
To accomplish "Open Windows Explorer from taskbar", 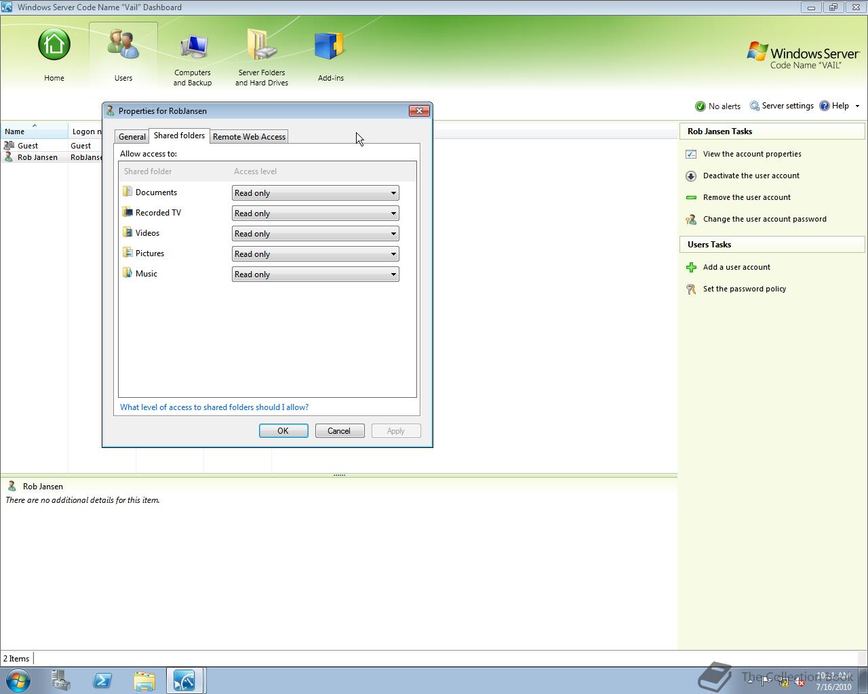I will click(144, 680).
